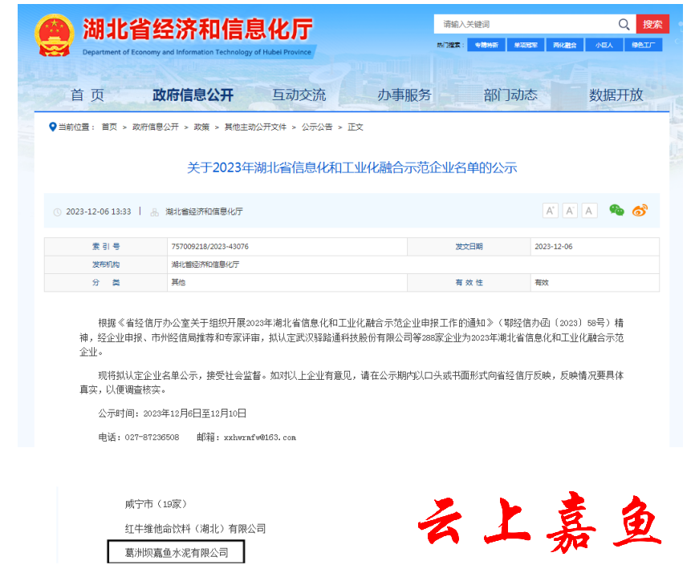695x585 pixels.
Task: Click the 政策 breadcrumb link
Action: [x=201, y=127]
